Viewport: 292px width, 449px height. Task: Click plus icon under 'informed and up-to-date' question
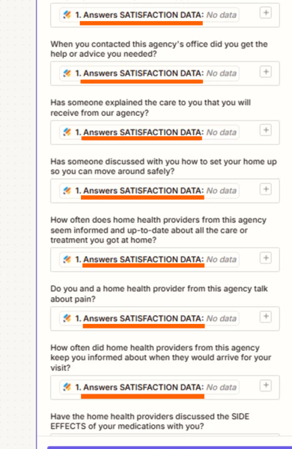[266, 258]
